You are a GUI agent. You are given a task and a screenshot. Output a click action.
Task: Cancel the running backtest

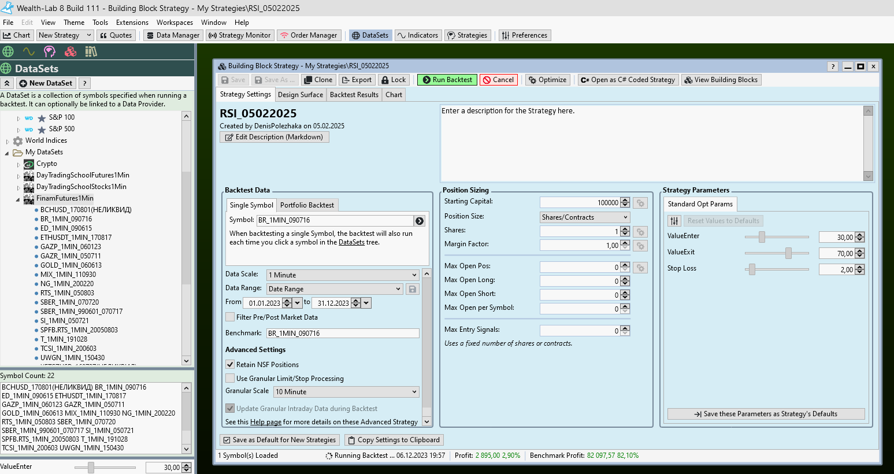point(498,80)
